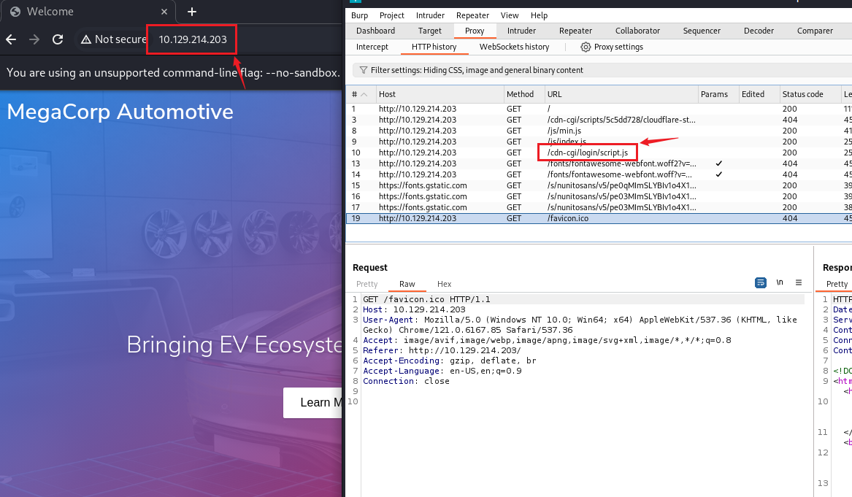Sort by the Edited column header

759,95
